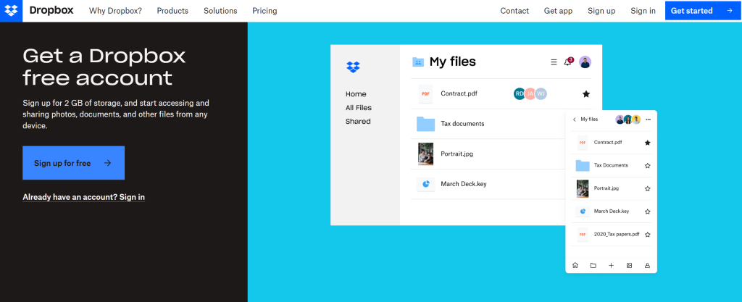Click Sign in in the header
Image resolution: width=742 pixels, height=302 pixels.
(x=643, y=11)
